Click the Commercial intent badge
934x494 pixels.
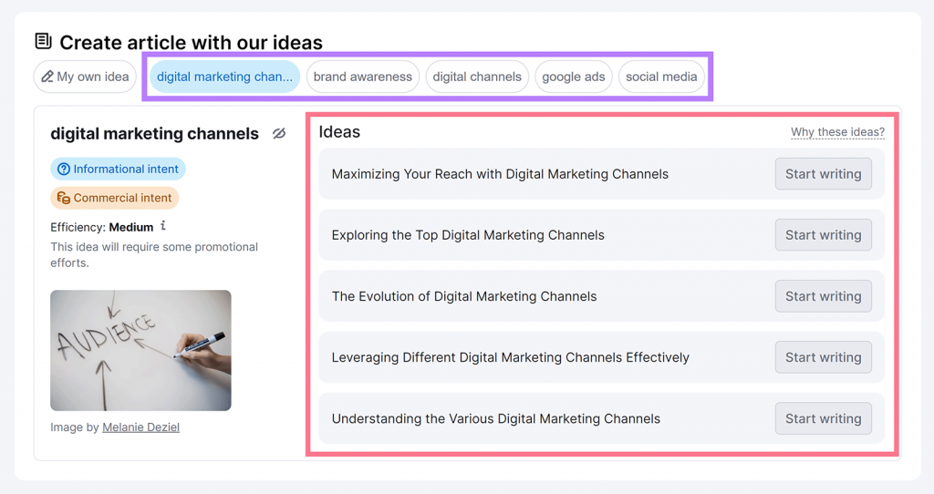coord(115,198)
